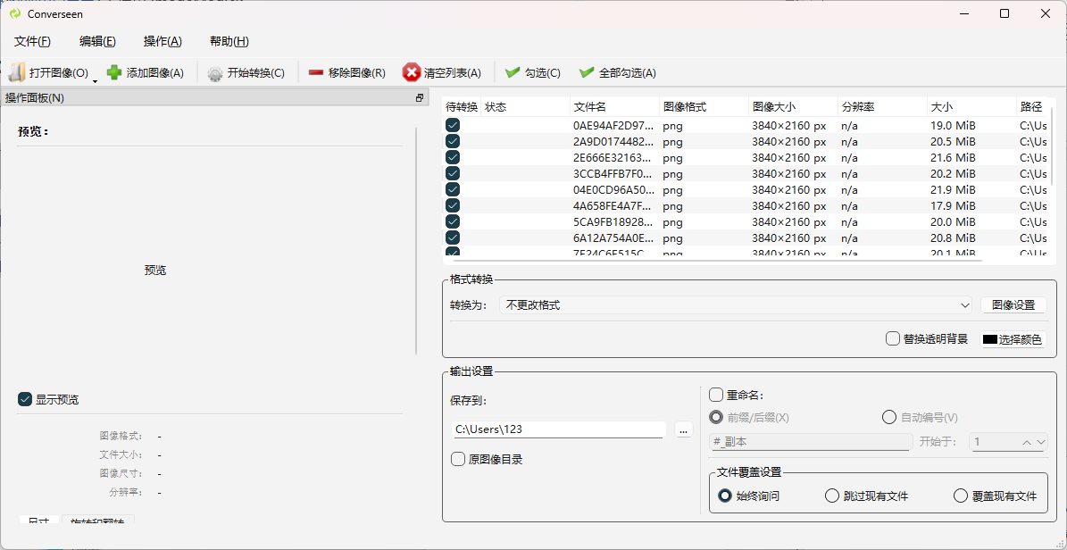Viewport: 1067px width, 550px height.
Task: Click the Check All (全部勾选) icon
Action: 587,73
